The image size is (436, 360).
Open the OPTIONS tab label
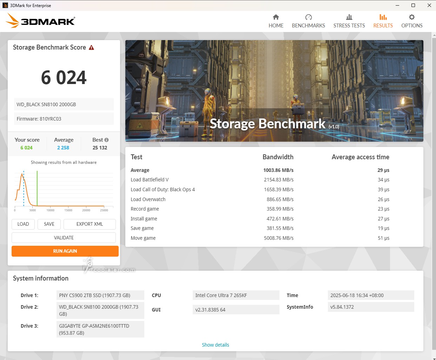click(x=412, y=26)
